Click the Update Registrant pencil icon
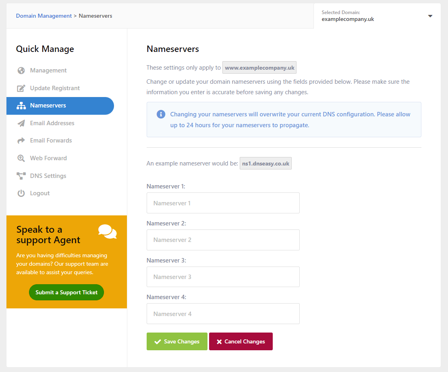 [21, 88]
